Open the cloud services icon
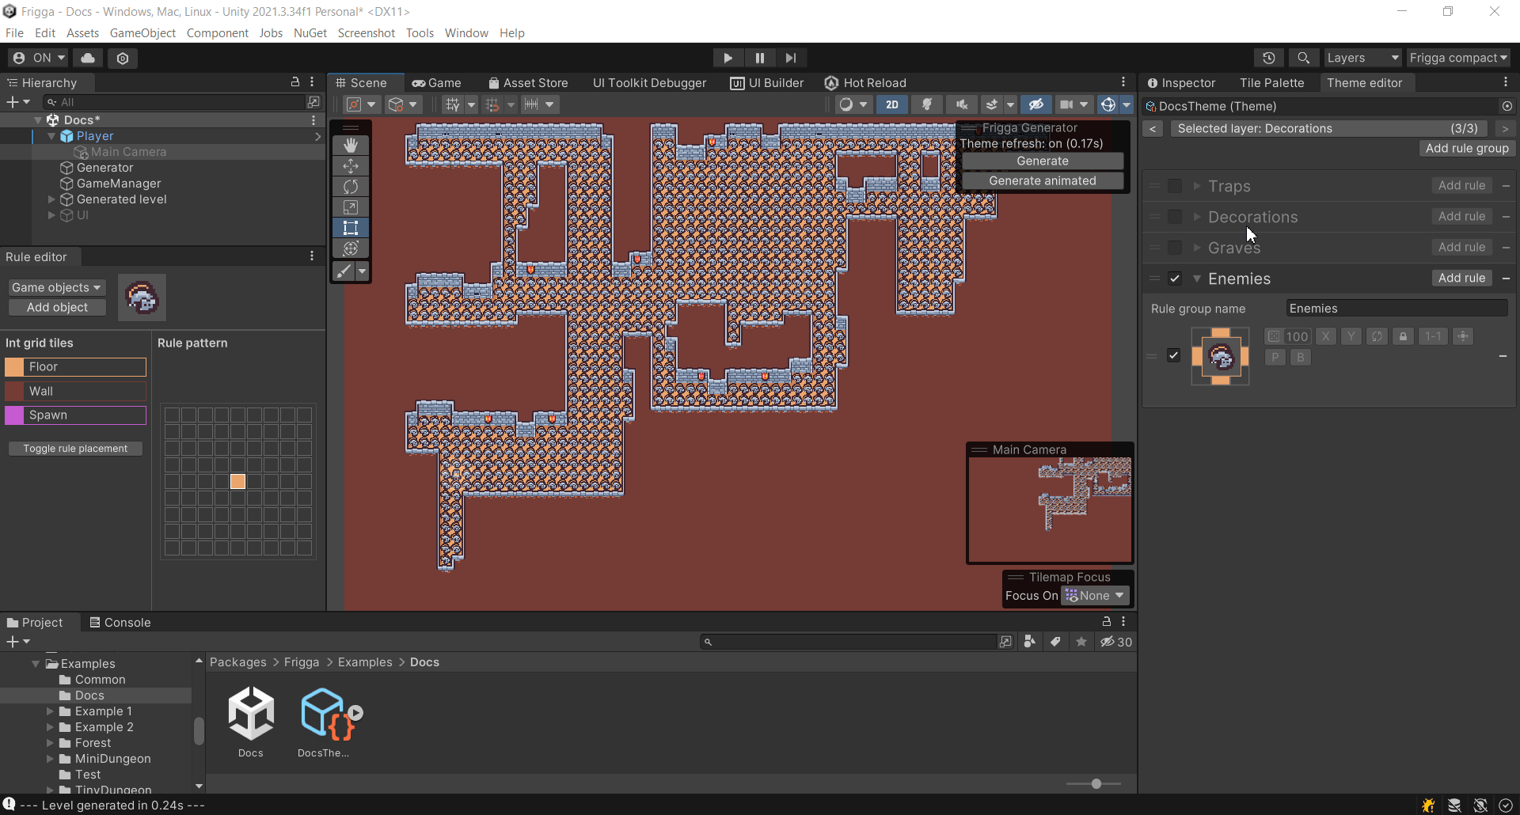Screen dimensions: 1520x815 (88, 58)
